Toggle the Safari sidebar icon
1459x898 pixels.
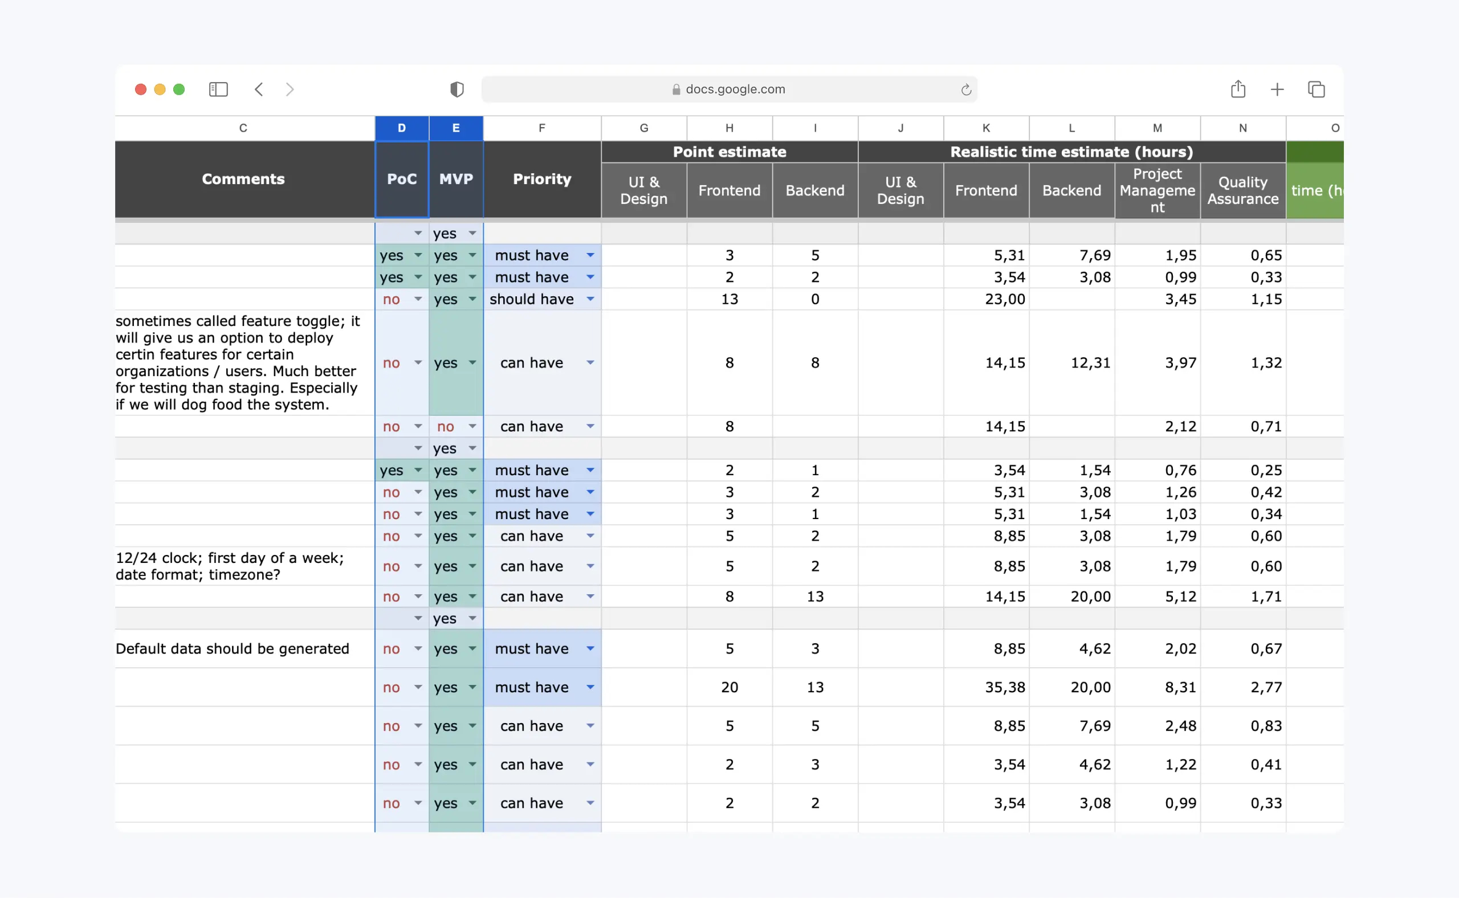(x=218, y=89)
